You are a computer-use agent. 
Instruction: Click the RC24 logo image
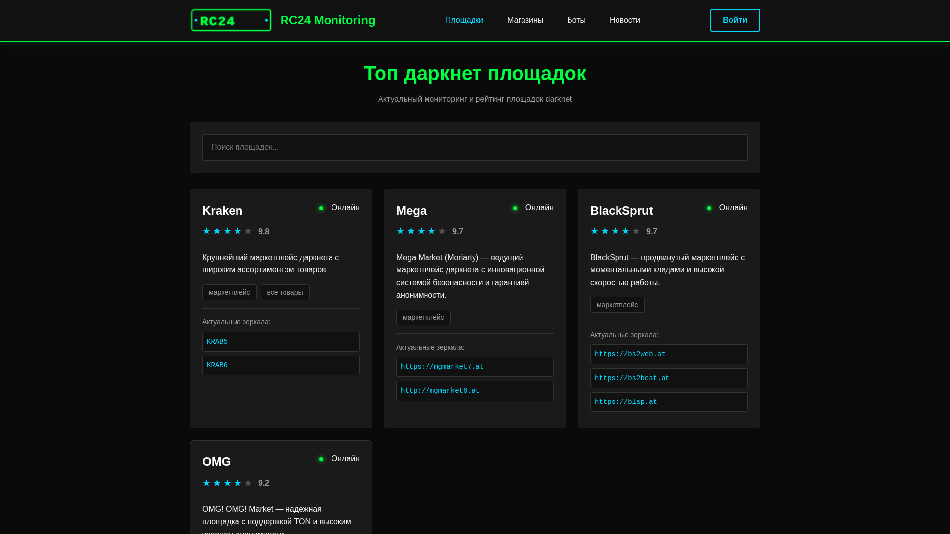point(231,20)
